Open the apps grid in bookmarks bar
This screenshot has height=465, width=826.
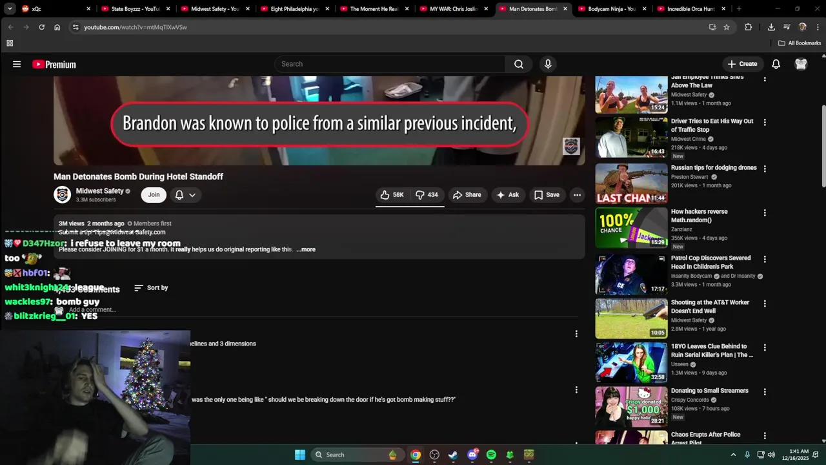pyautogui.click(x=10, y=43)
